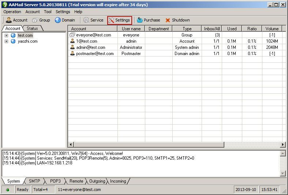The height and width of the screenshot is (195, 288).
Task: Expand the yaozhi.com domain tree node
Action: tap(7, 41)
